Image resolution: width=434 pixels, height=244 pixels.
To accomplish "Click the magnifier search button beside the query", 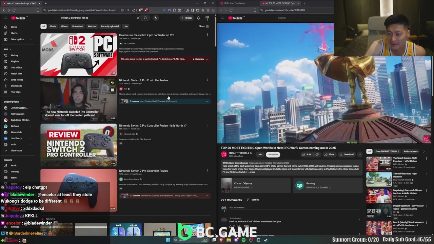I will click(x=145, y=18).
